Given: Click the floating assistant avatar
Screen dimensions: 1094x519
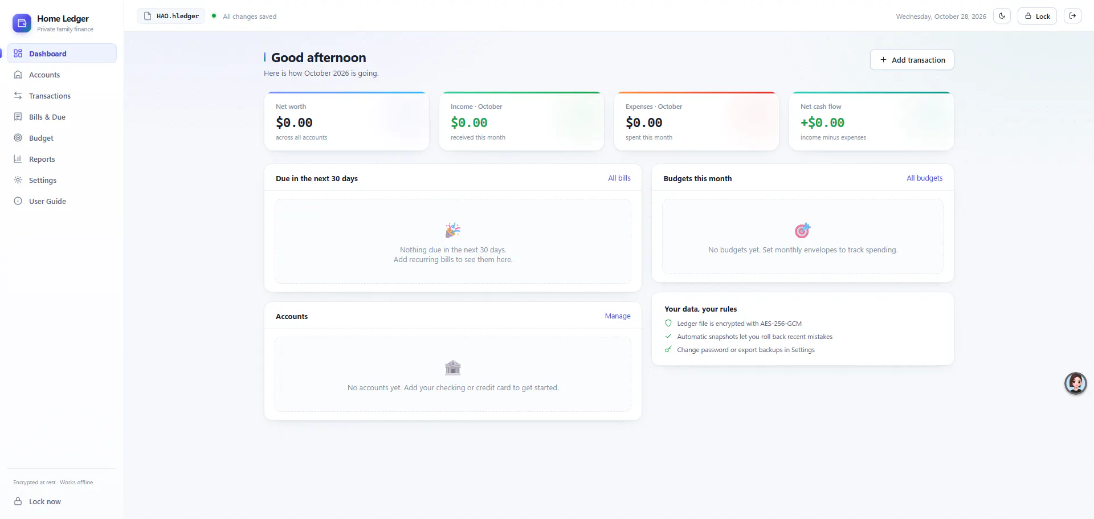Looking at the screenshot, I should coord(1076,383).
